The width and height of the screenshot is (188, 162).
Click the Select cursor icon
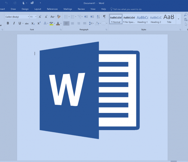coord(186,24)
